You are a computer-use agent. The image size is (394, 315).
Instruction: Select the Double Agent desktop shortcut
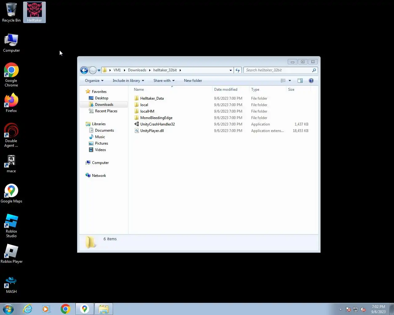pos(11,135)
